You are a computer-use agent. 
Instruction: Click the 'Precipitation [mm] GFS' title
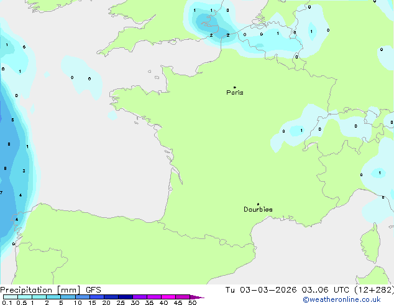(50, 290)
